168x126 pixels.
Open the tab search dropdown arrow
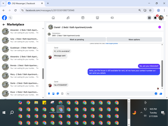click(x=3, y=3)
